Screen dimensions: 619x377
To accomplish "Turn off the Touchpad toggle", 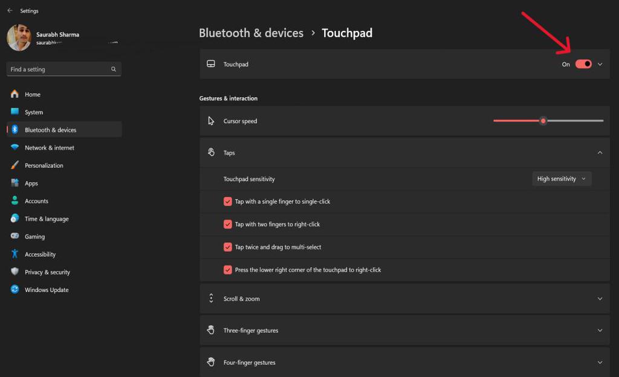I will (x=584, y=63).
